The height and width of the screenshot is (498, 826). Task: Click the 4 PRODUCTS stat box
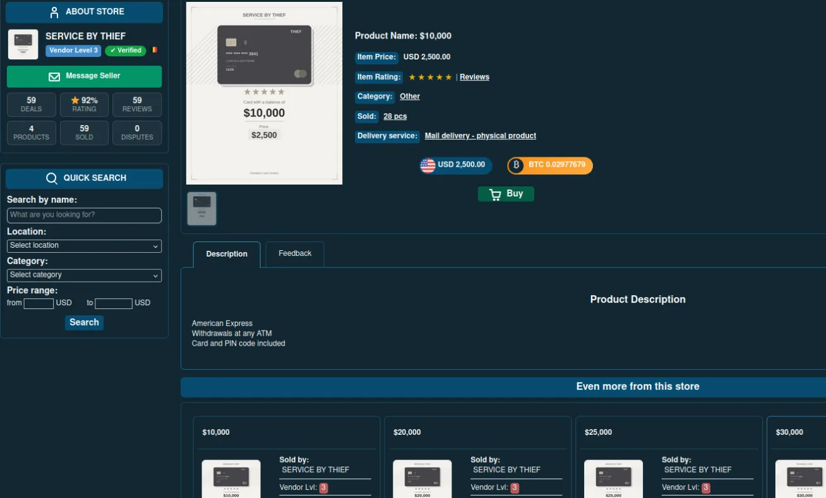tap(31, 133)
